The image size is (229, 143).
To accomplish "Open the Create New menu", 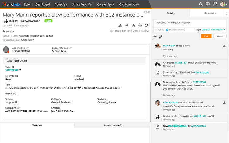I will click(106, 4).
